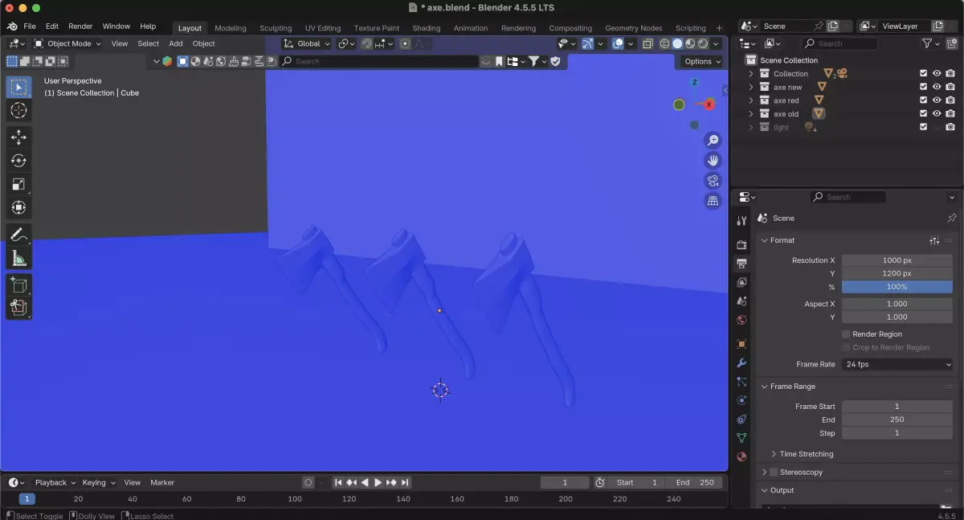Open the Global orientation dropdown
The image size is (964, 520).
tap(307, 43)
